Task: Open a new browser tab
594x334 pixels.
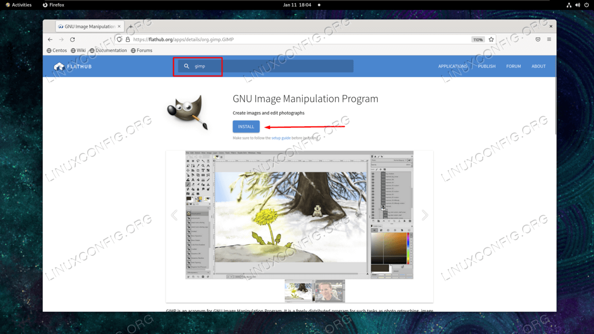Action: tap(131, 26)
